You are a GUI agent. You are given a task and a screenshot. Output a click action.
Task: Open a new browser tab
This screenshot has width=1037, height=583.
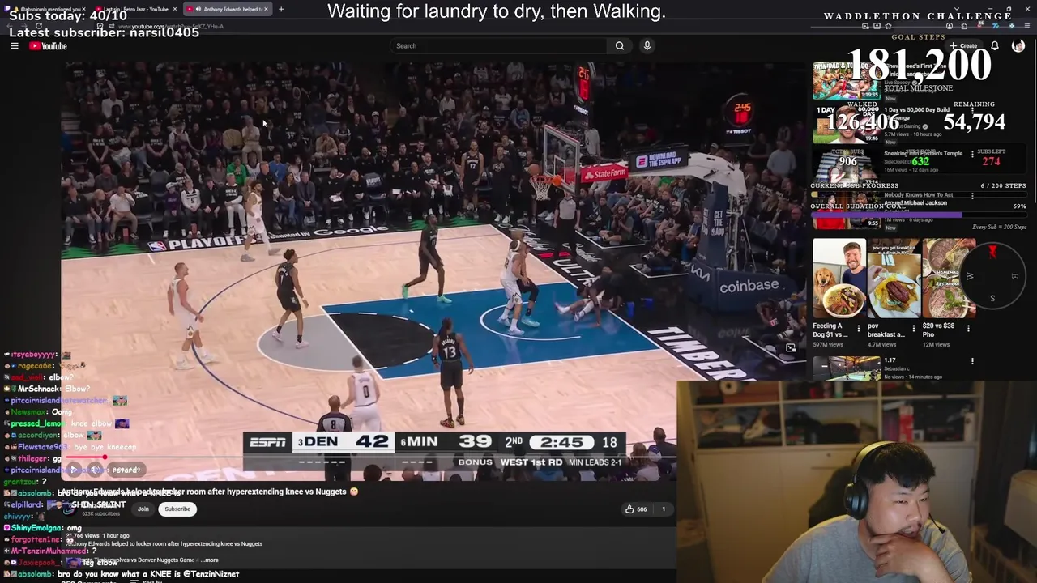[x=281, y=9]
